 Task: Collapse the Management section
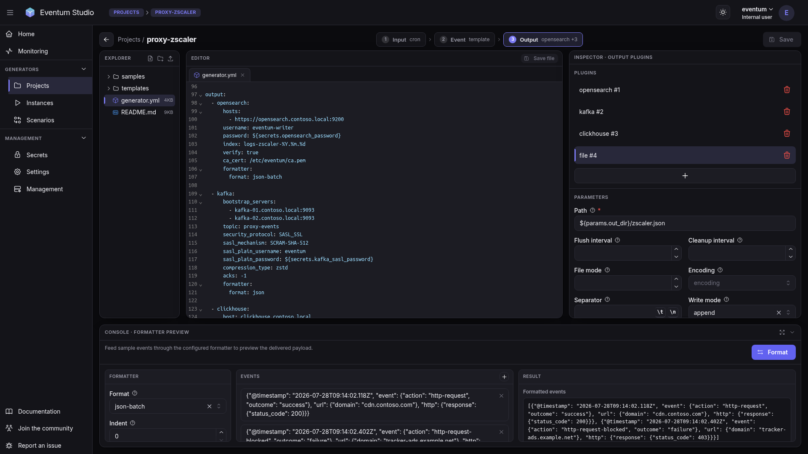(84, 138)
